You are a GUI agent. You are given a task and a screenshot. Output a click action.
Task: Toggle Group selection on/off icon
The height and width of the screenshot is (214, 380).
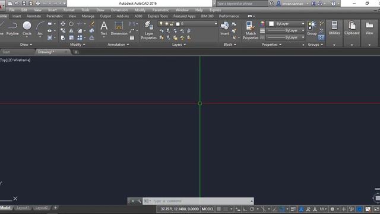click(321, 37)
